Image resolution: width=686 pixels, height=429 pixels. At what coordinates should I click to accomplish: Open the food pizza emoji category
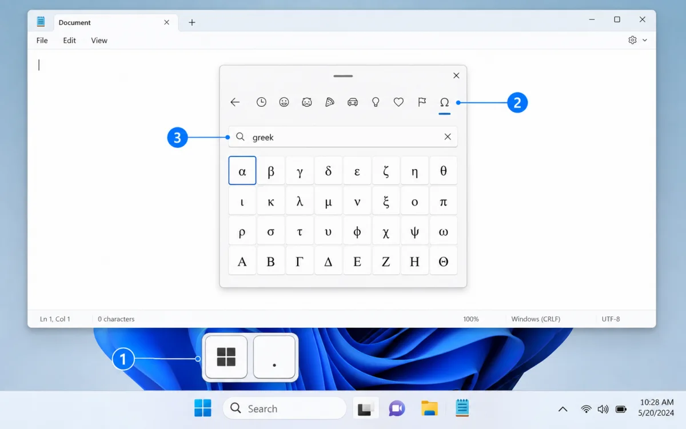330,102
